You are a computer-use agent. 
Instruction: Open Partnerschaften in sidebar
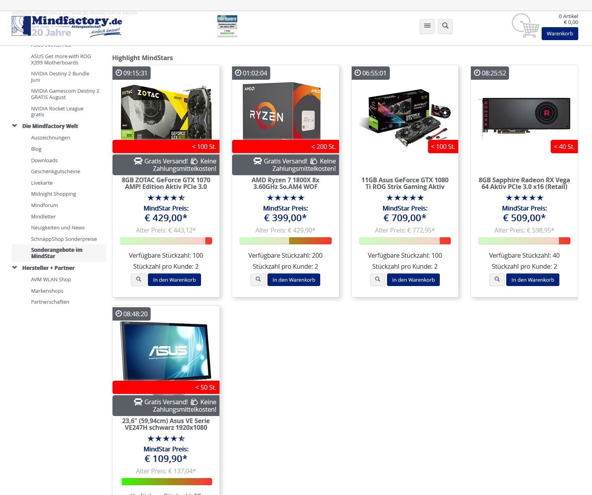click(50, 302)
